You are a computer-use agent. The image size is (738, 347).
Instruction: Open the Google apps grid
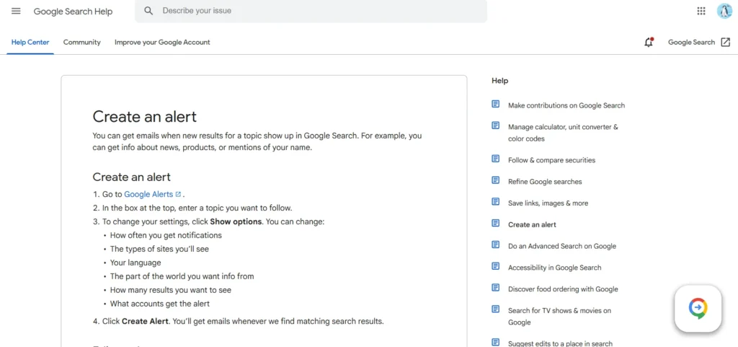click(x=701, y=11)
